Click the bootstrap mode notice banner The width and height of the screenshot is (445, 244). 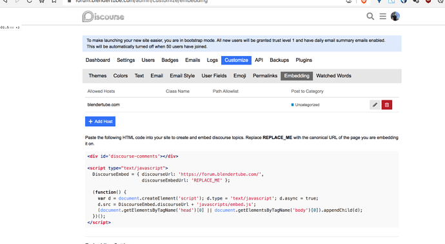[x=242, y=43]
